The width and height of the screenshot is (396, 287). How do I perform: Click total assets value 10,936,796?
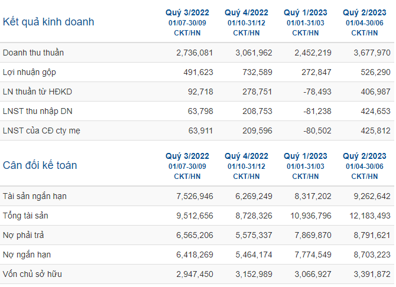(x=311, y=216)
